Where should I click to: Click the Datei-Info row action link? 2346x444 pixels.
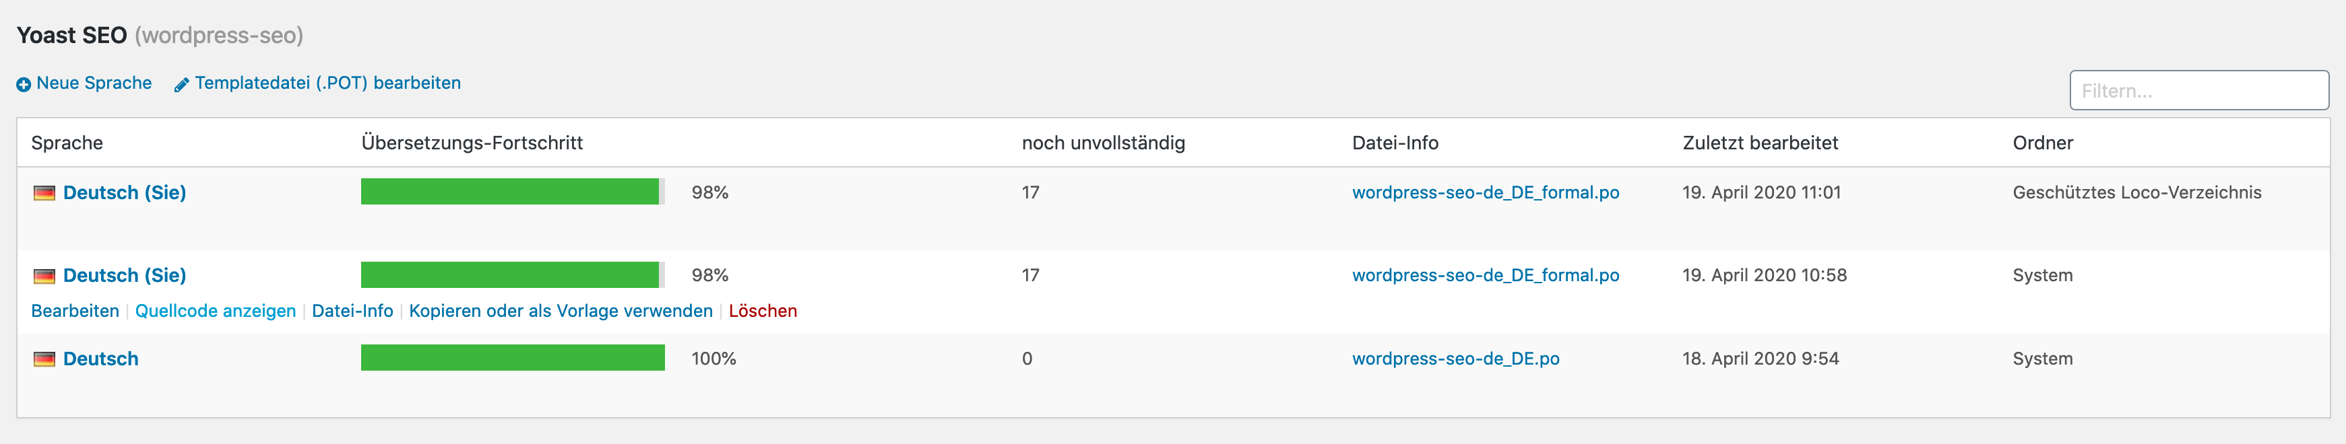352,311
